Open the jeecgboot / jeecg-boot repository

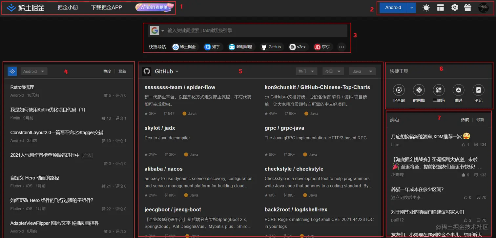click(x=173, y=209)
